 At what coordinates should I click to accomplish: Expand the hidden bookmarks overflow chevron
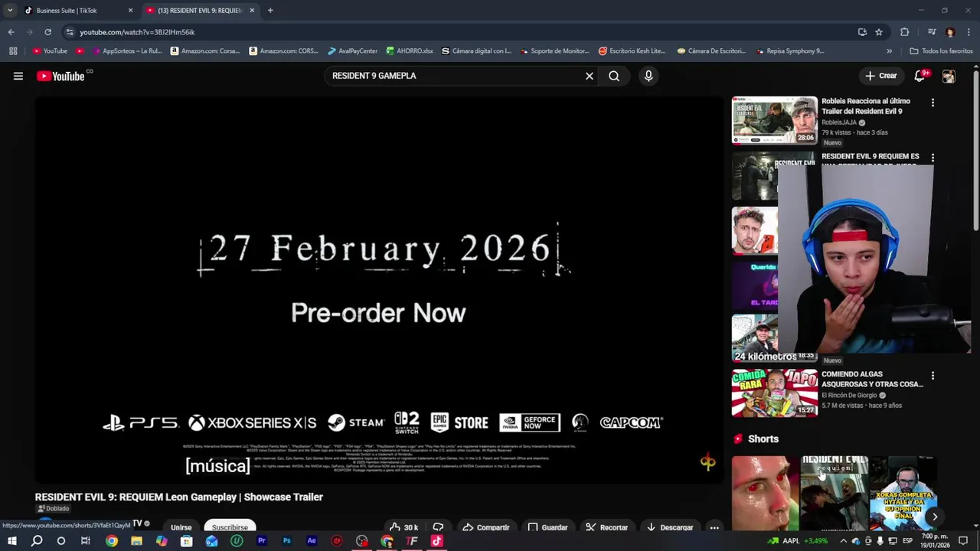click(889, 51)
